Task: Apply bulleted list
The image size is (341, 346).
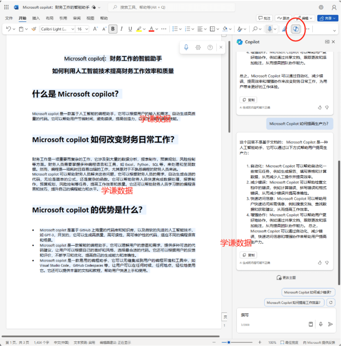Action: pos(175,29)
